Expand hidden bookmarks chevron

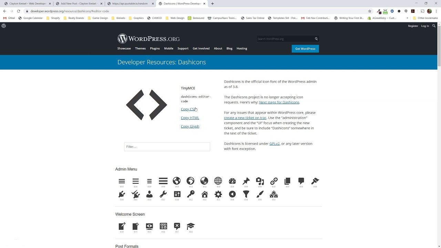(x=407, y=18)
